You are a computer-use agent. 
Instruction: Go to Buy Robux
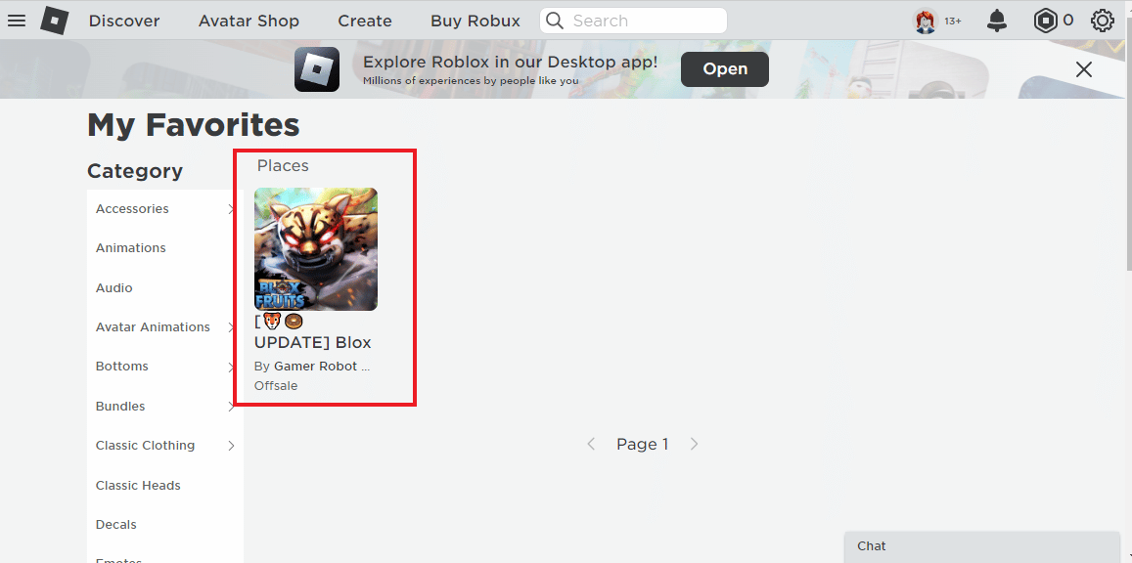pos(475,21)
